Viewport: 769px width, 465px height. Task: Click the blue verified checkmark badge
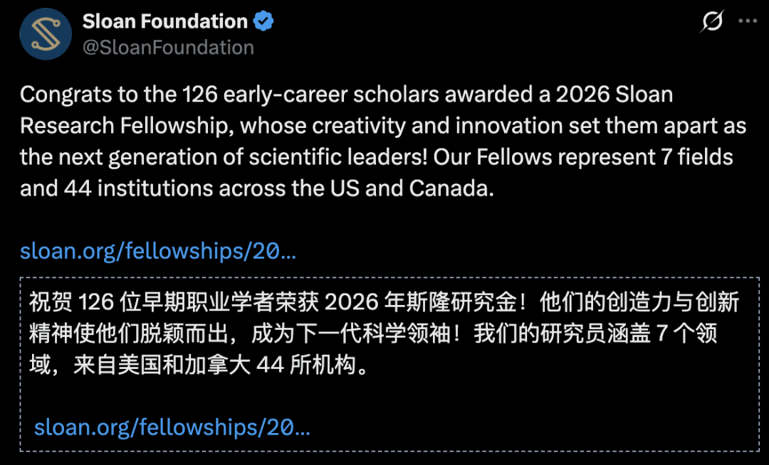point(264,21)
